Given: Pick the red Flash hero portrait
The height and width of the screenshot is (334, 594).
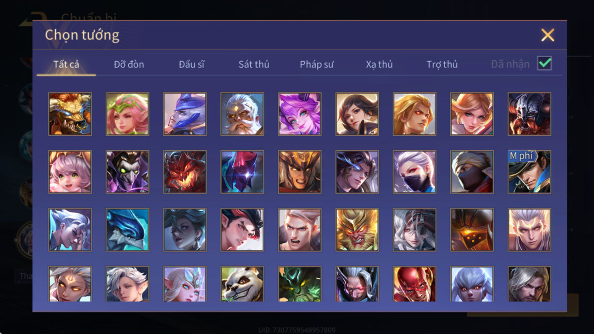Looking at the screenshot, I should click(415, 284).
